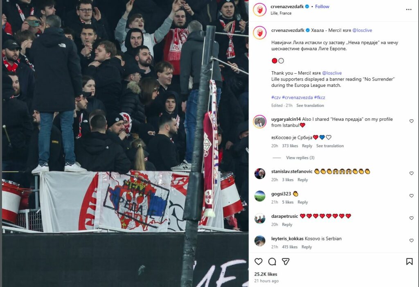Follow the crvenazvezdafk account

point(322,7)
